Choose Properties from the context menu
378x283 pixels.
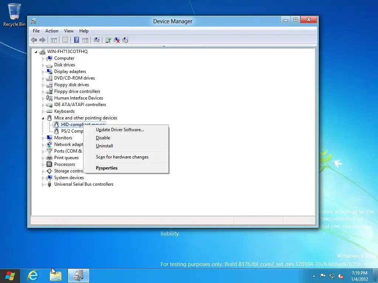click(126, 168)
